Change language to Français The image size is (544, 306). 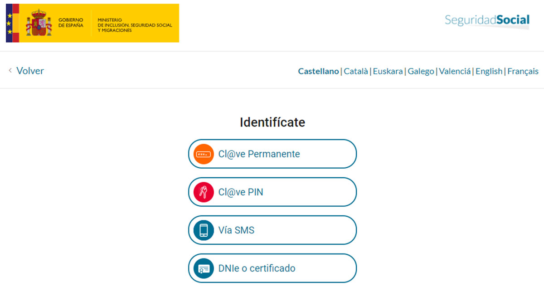coord(523,71)
